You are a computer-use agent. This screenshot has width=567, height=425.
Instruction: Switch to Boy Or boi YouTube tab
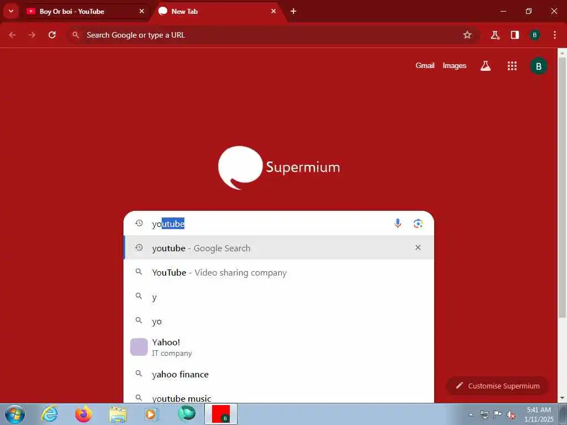[86, 12]
